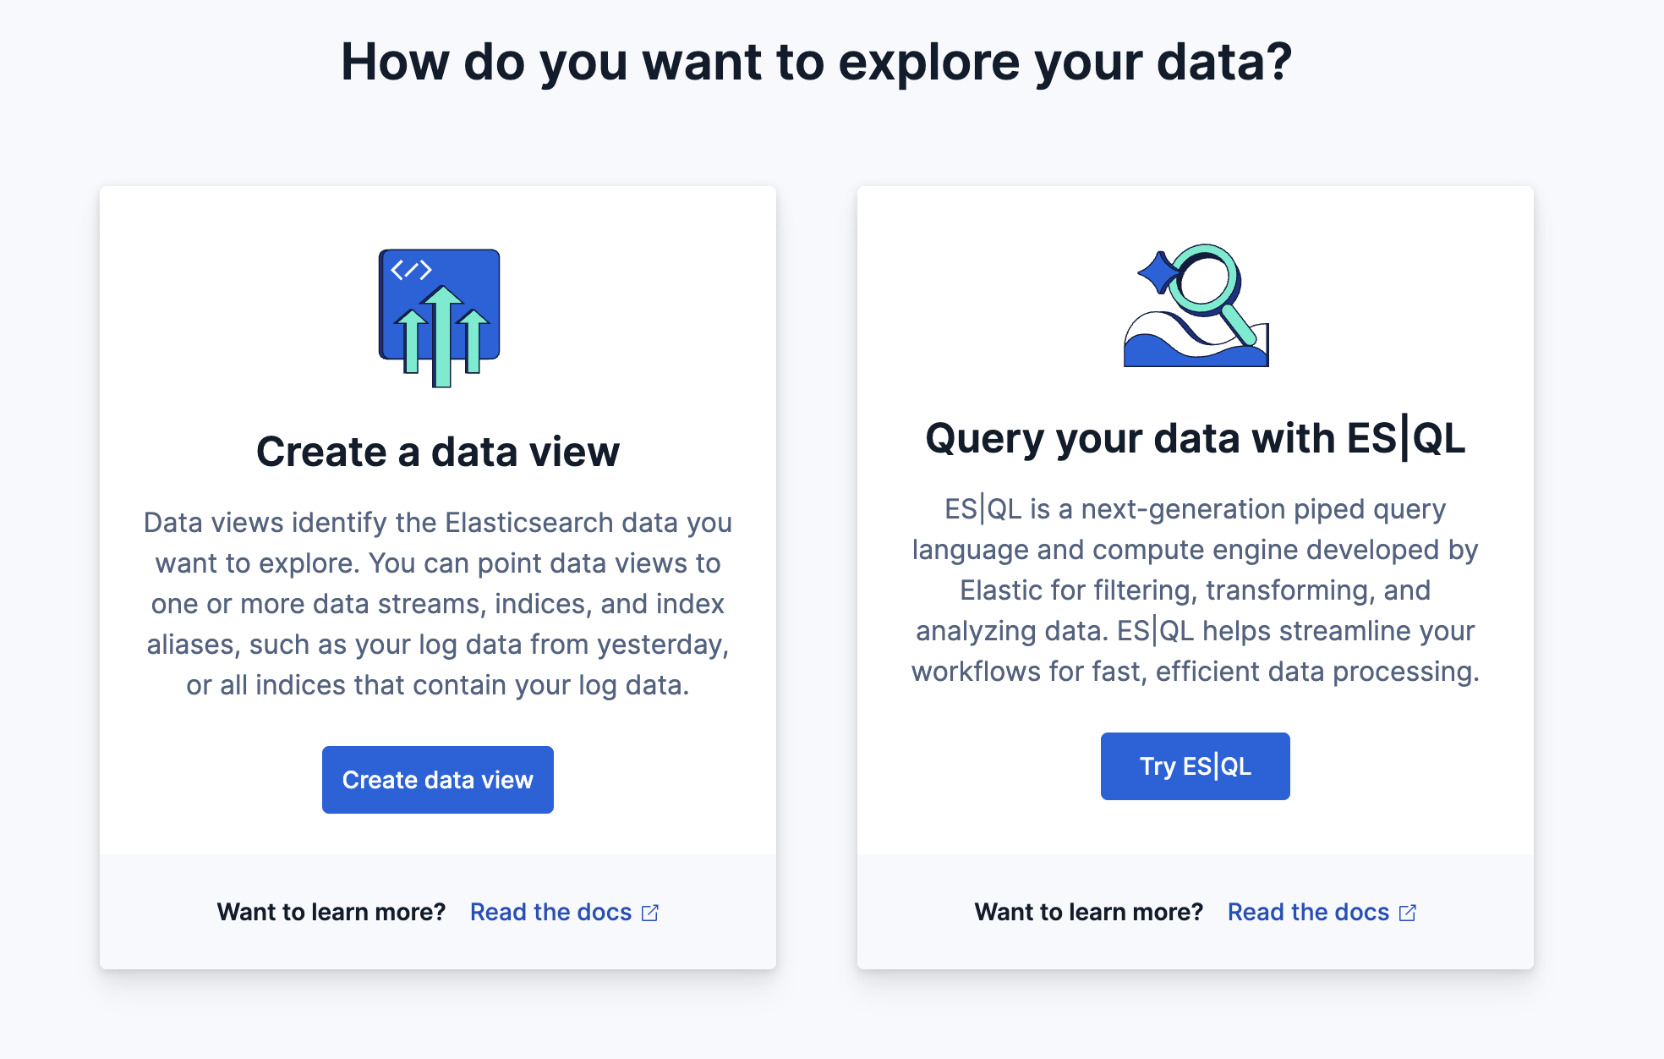This screenshot has height=1059, width=1664.
Task: Click the ES|QL description paragraph
Action: [1195, 590]
